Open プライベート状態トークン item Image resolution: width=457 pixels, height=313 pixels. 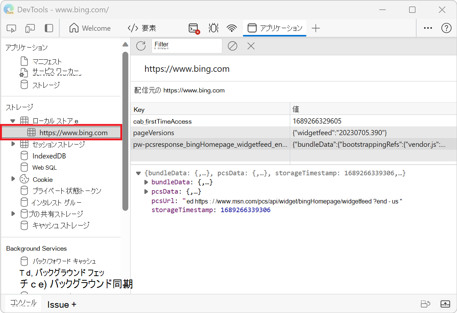tap(67, 191)
